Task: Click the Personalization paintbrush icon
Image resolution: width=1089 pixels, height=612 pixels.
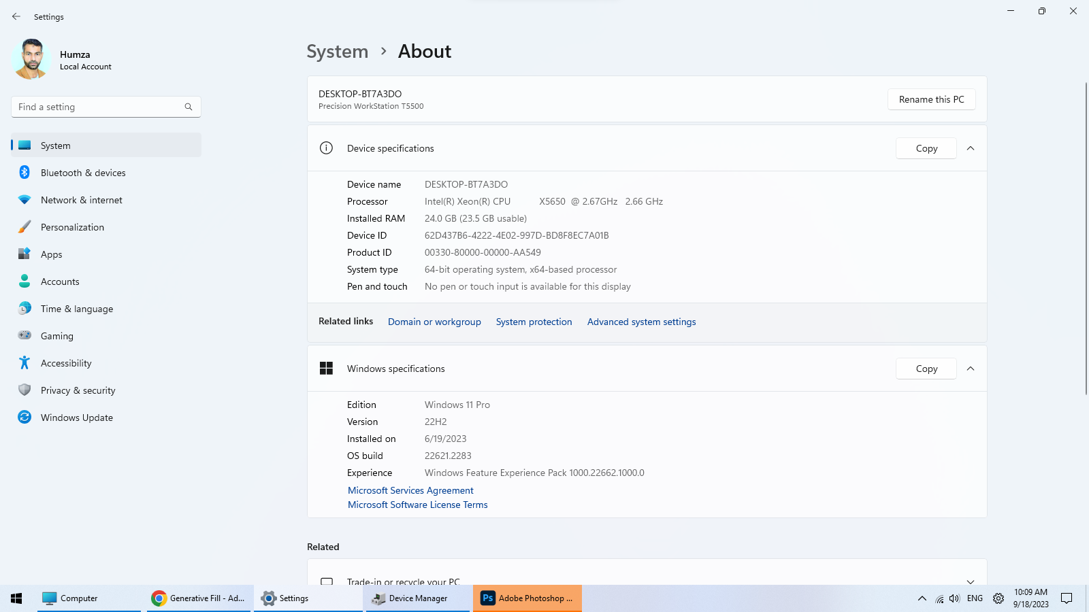Action: [25, 226]
